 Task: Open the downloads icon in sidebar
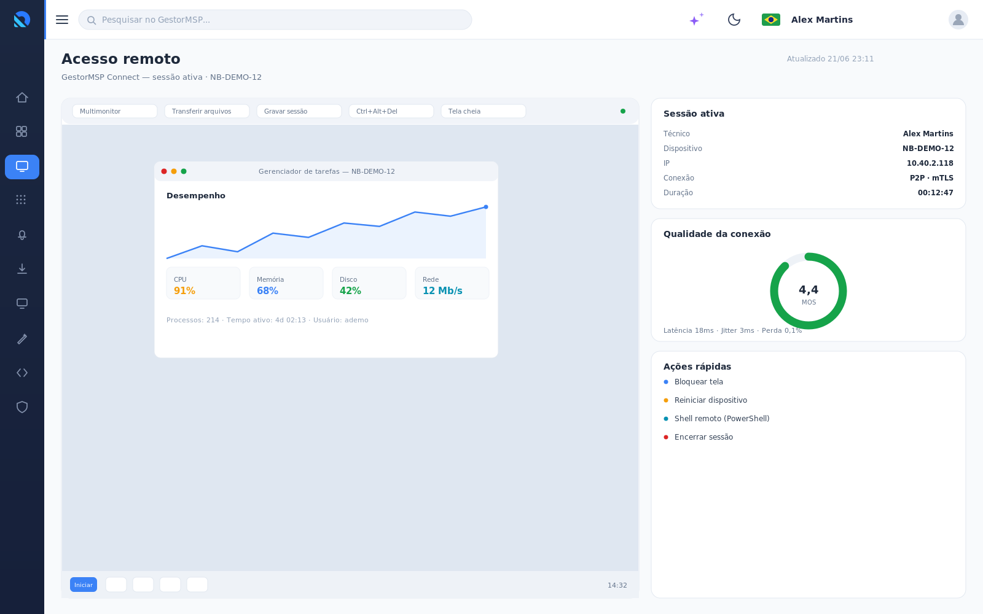(x=22, y=269)
